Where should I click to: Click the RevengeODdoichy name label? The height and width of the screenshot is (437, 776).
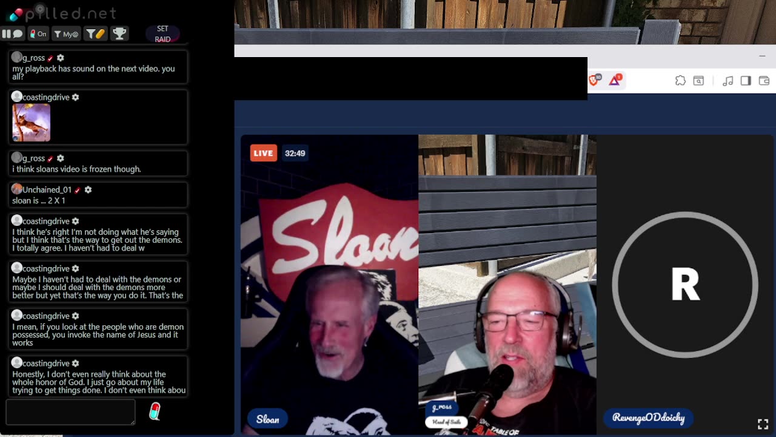(648, 418)
